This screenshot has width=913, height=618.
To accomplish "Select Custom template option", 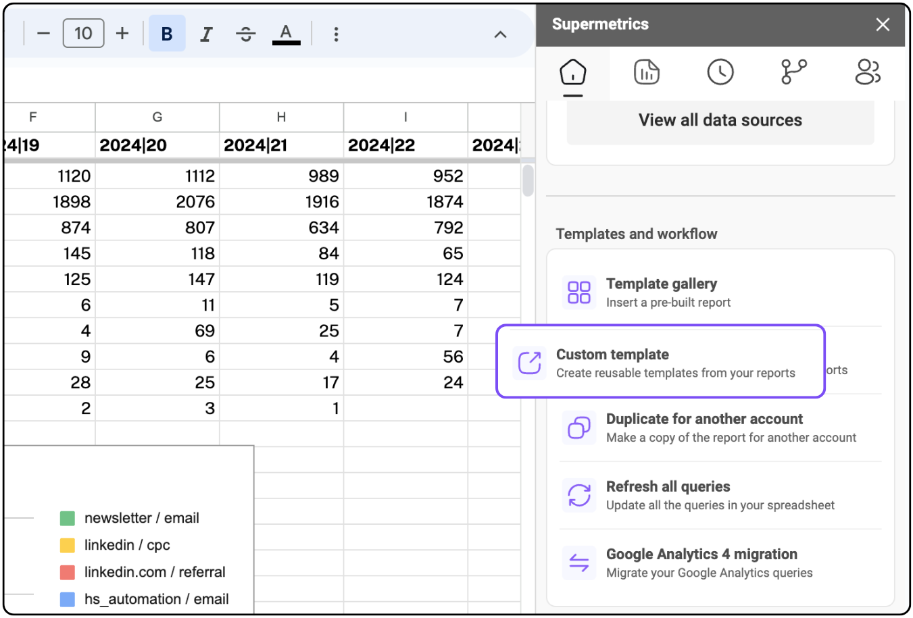I will pyautogui.click(x=660, y=363).
